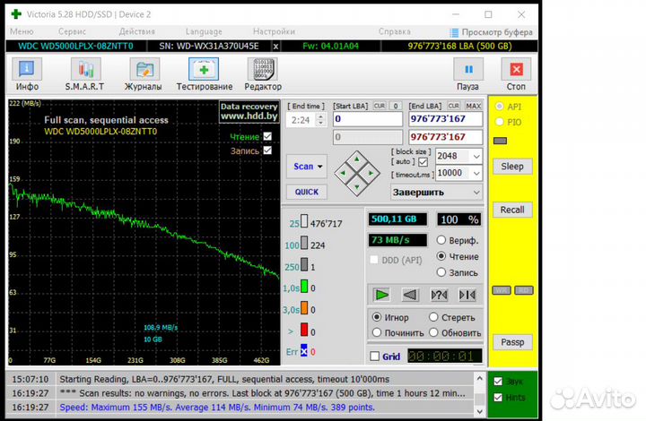Image resolution: width=646 pixels, height=421 pixels.
Task: Select the API radio button
Action: tap(500, 107)
